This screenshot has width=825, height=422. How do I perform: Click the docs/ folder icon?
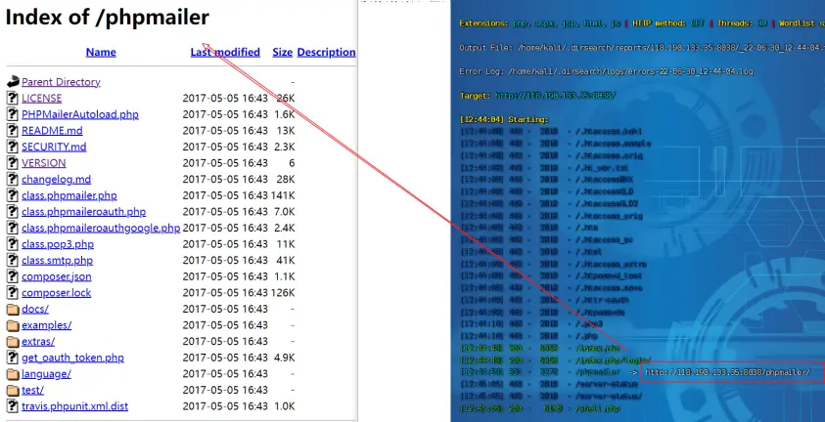pyautogui.click(x=13, y=309)
